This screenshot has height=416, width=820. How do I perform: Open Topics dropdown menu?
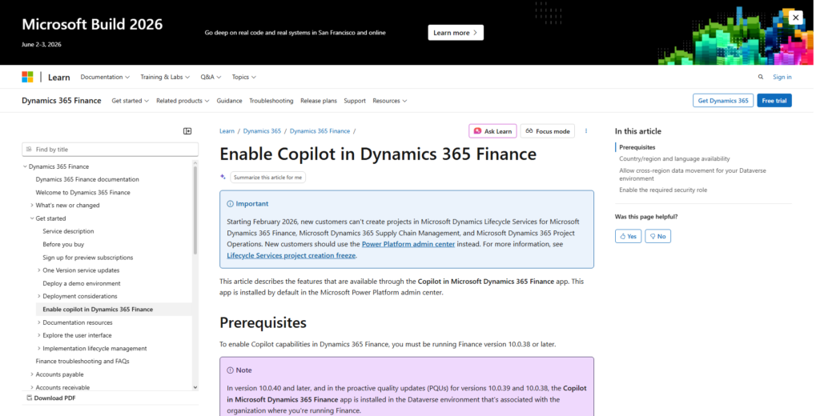pos(243,77)
